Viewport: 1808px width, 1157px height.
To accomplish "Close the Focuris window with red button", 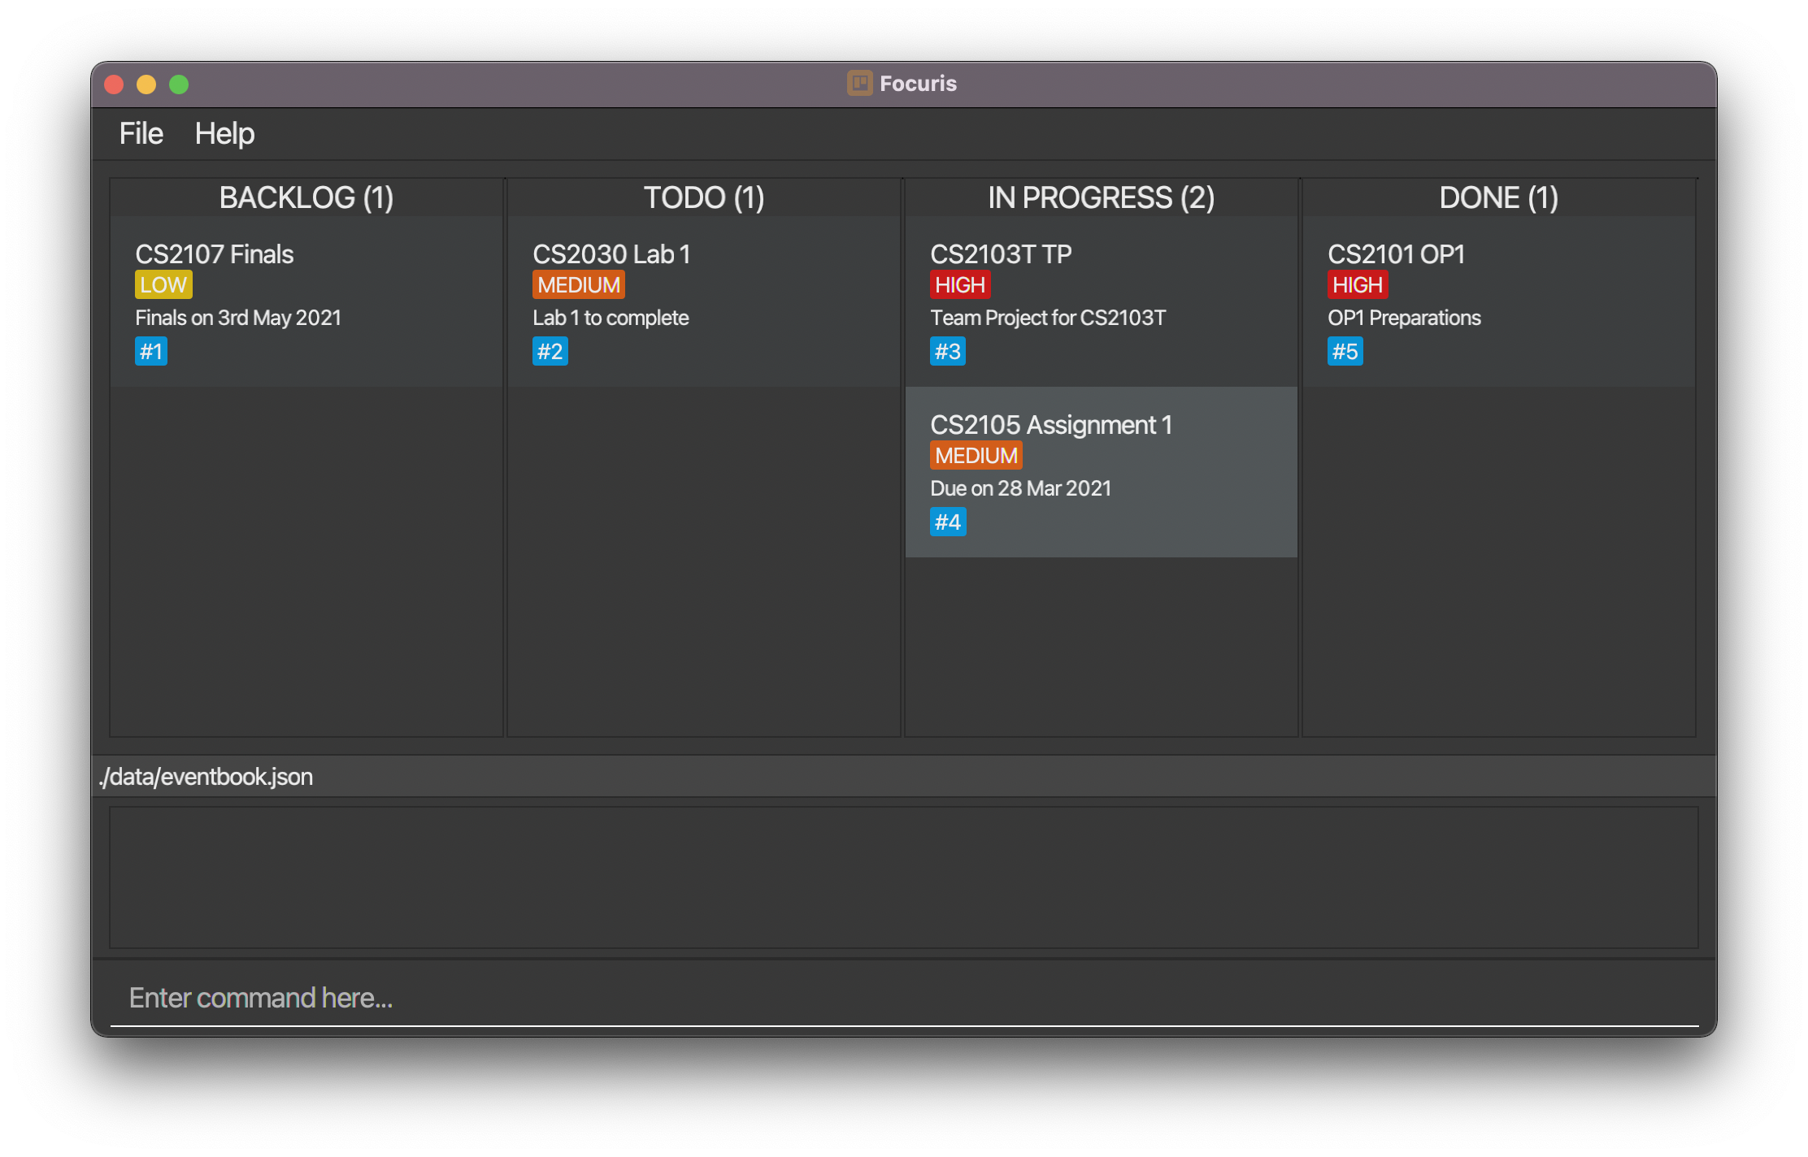I will click(114, 84).
